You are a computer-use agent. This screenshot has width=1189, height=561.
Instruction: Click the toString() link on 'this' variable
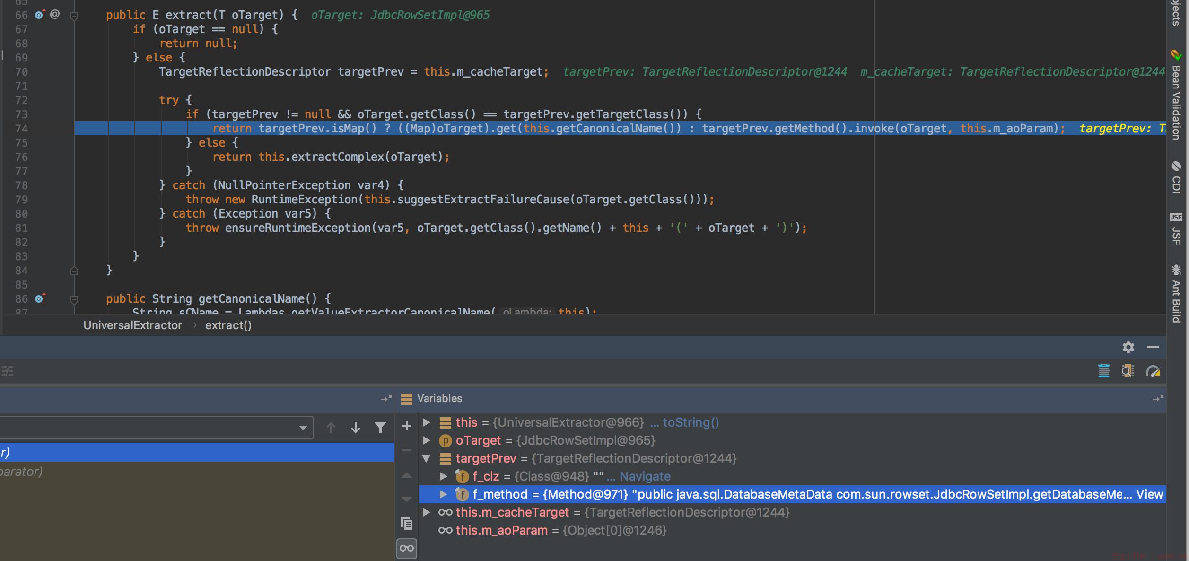pos(691,422)
